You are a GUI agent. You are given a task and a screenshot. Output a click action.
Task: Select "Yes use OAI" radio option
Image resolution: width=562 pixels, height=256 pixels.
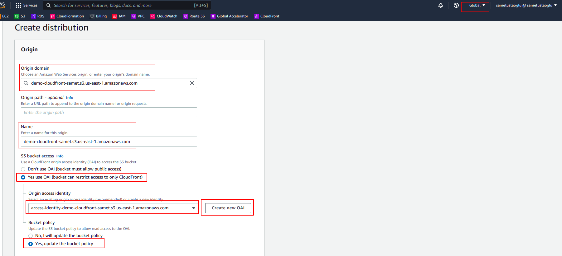[x=23, y=177]
